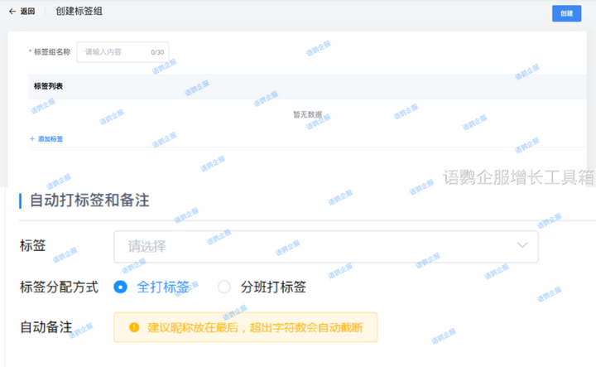The height and width of the screenshot is (367, 596).
Task: Click the plus icon beside 添加标签
Action: click(x=32, y=139)
